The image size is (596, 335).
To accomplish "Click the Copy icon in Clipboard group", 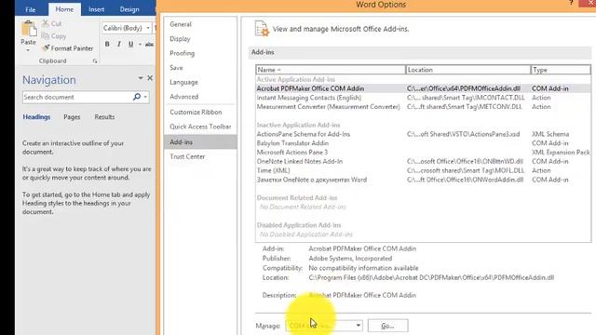I will (x=46, y=36).
